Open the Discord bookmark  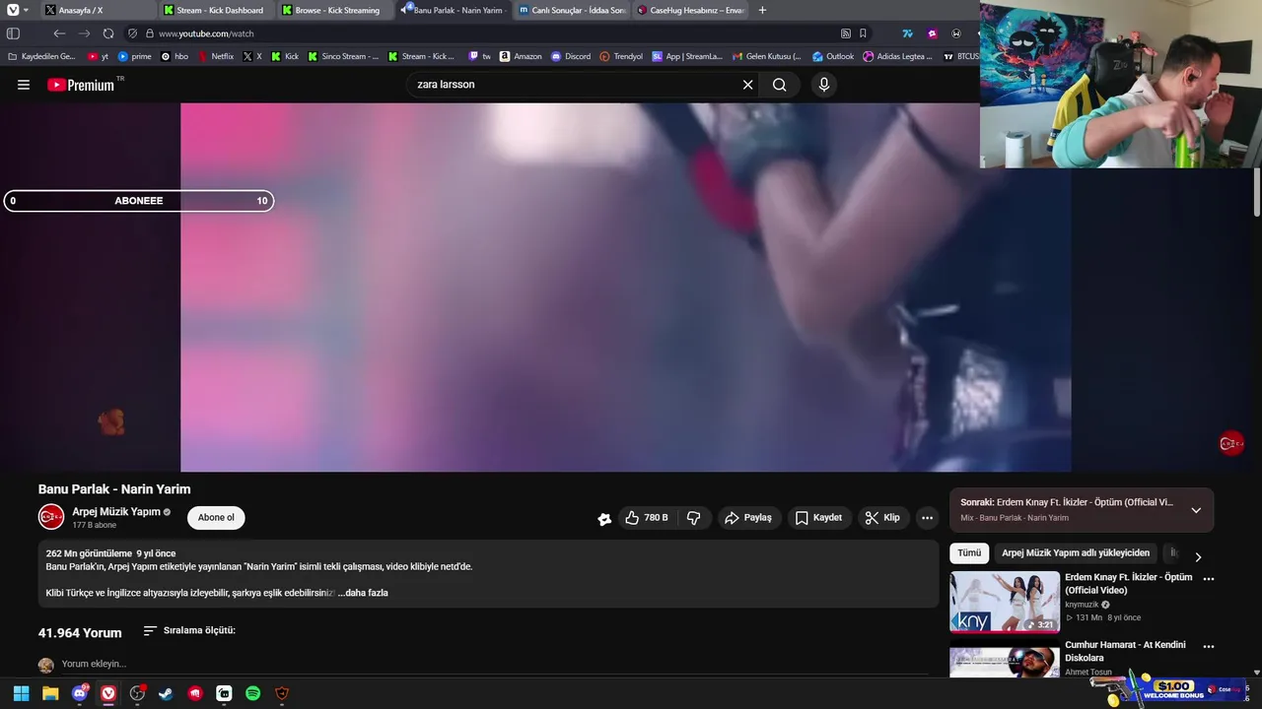571,56
